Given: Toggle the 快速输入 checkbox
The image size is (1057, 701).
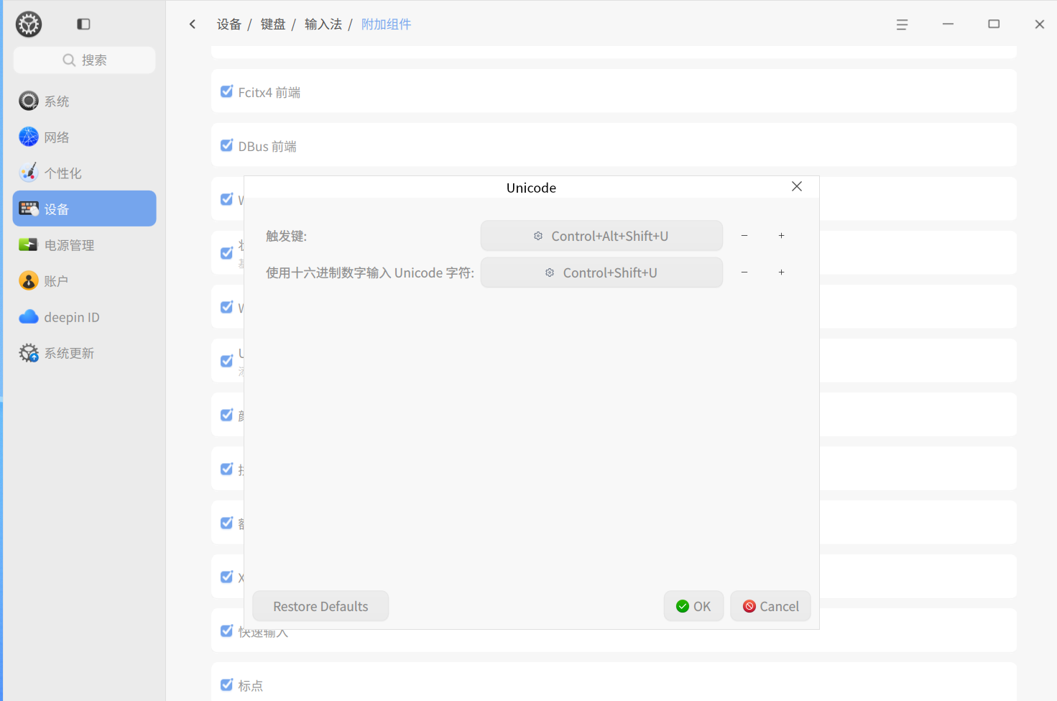Looking at the screenshot, I should 226,631.
